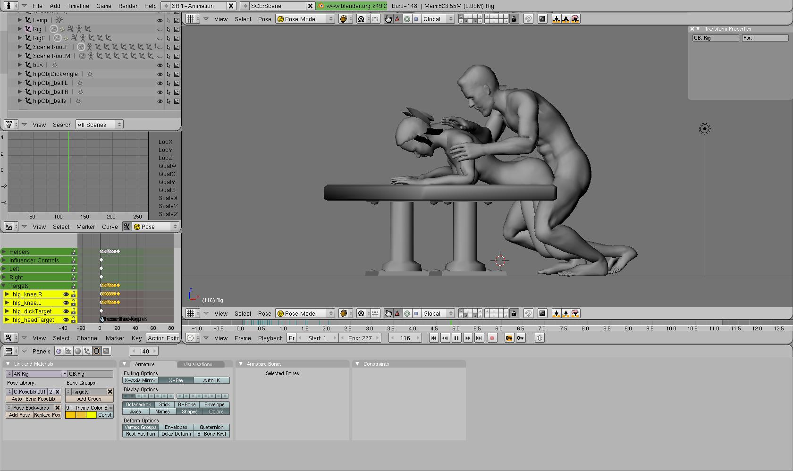Click the End: 267 frame field
793x471 pixels.
(x=360, y=338)
